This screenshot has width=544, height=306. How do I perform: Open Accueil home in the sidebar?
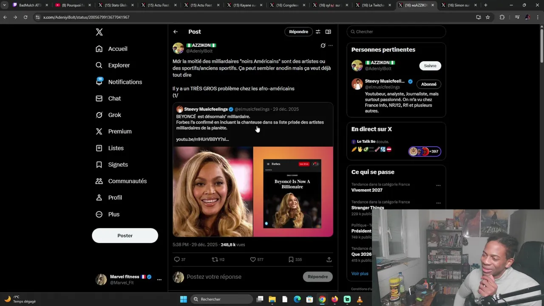point(111,49)
